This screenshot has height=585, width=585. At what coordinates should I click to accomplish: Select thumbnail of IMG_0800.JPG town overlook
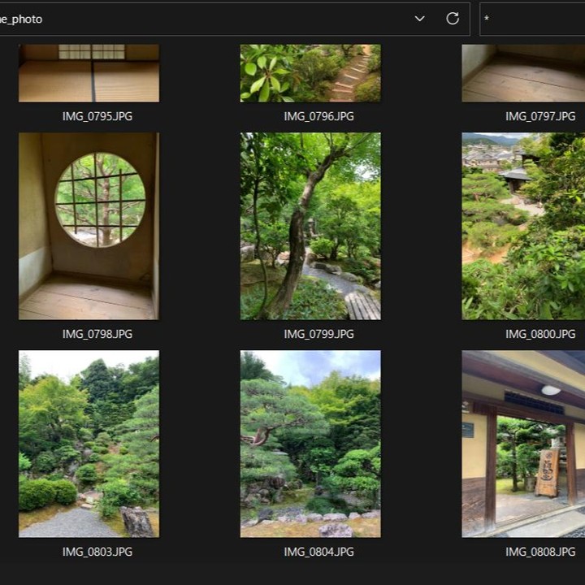pyautogui.click(x=523, y=226)
